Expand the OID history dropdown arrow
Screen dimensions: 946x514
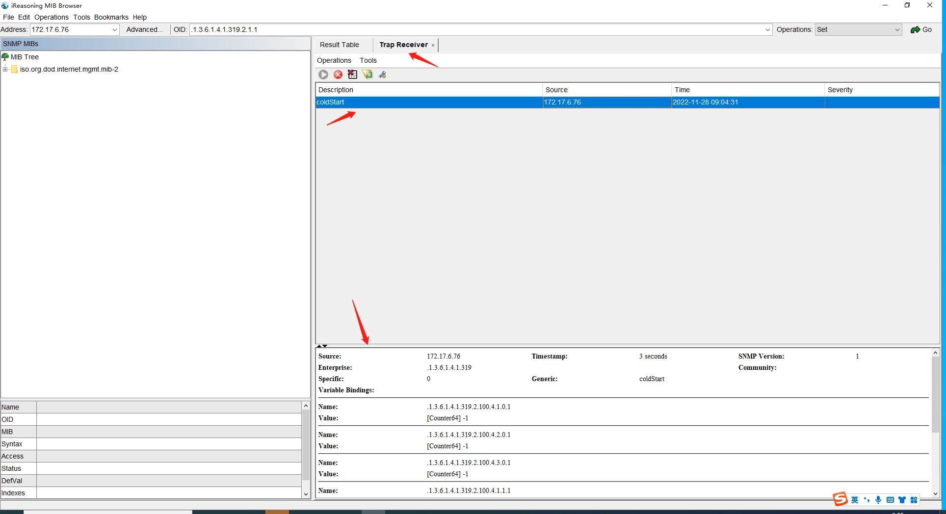pos(768,30)
